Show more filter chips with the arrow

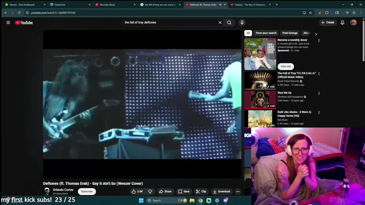click(316, 34)
